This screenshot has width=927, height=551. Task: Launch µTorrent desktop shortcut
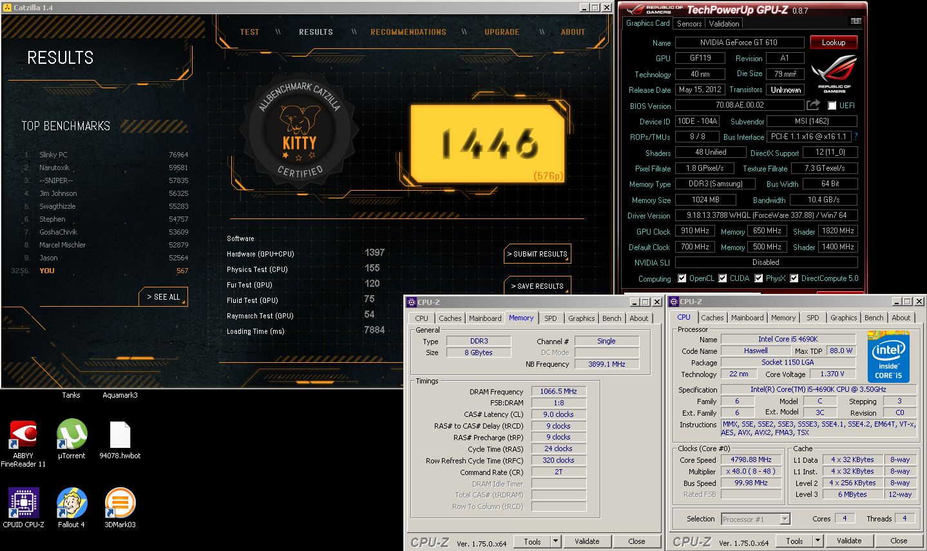point(72,439)
